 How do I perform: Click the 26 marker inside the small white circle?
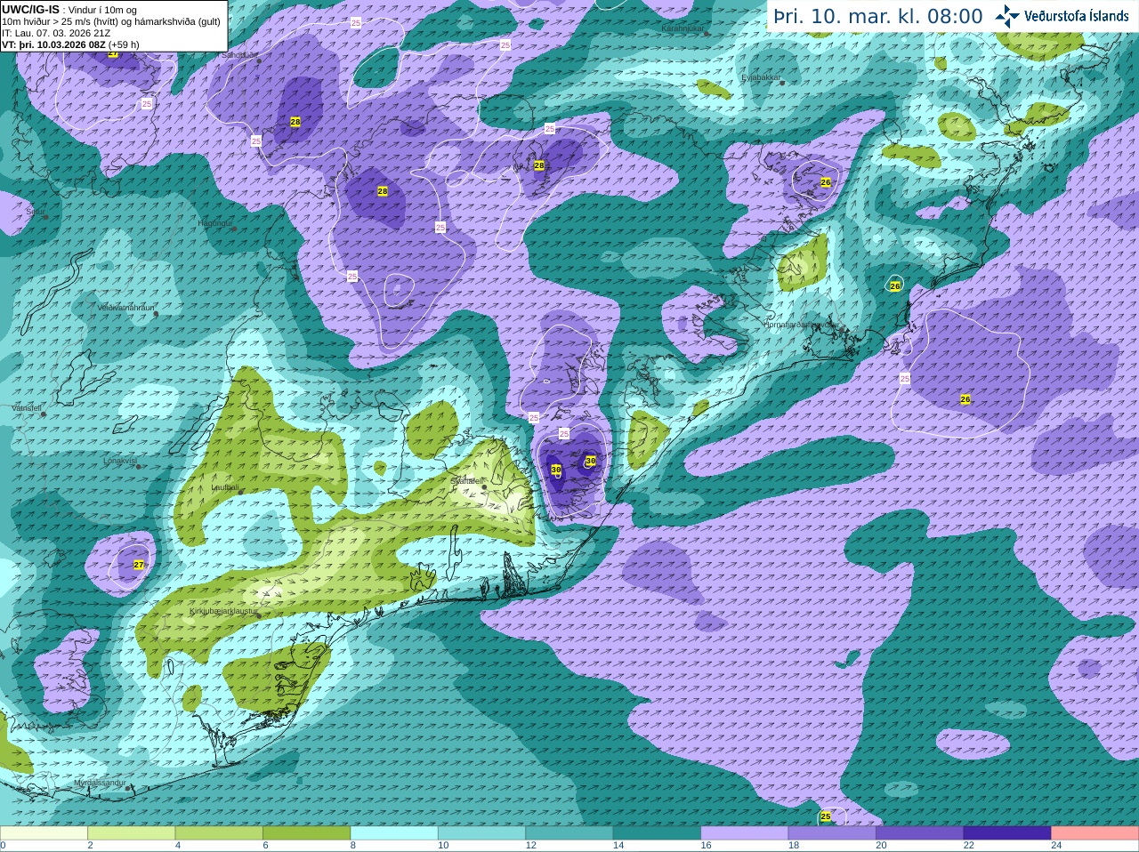895,285
